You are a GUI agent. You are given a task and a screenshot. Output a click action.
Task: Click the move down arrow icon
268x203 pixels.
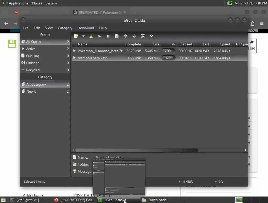(134, 36)
